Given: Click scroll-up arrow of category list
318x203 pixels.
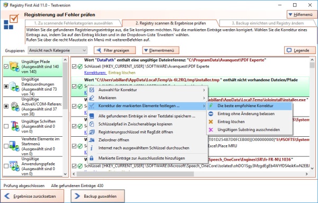Looking at the screenshot, I should [x=65, y=60].
